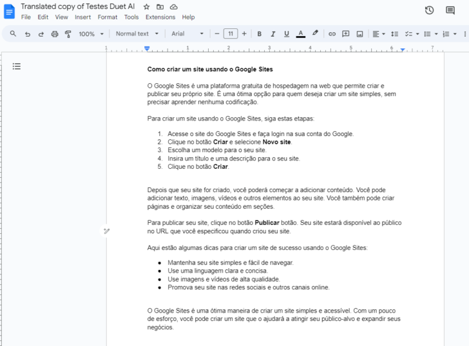Open the Insert menu
This screenshot has height=346, width=469.
click(x=82, y=17)
